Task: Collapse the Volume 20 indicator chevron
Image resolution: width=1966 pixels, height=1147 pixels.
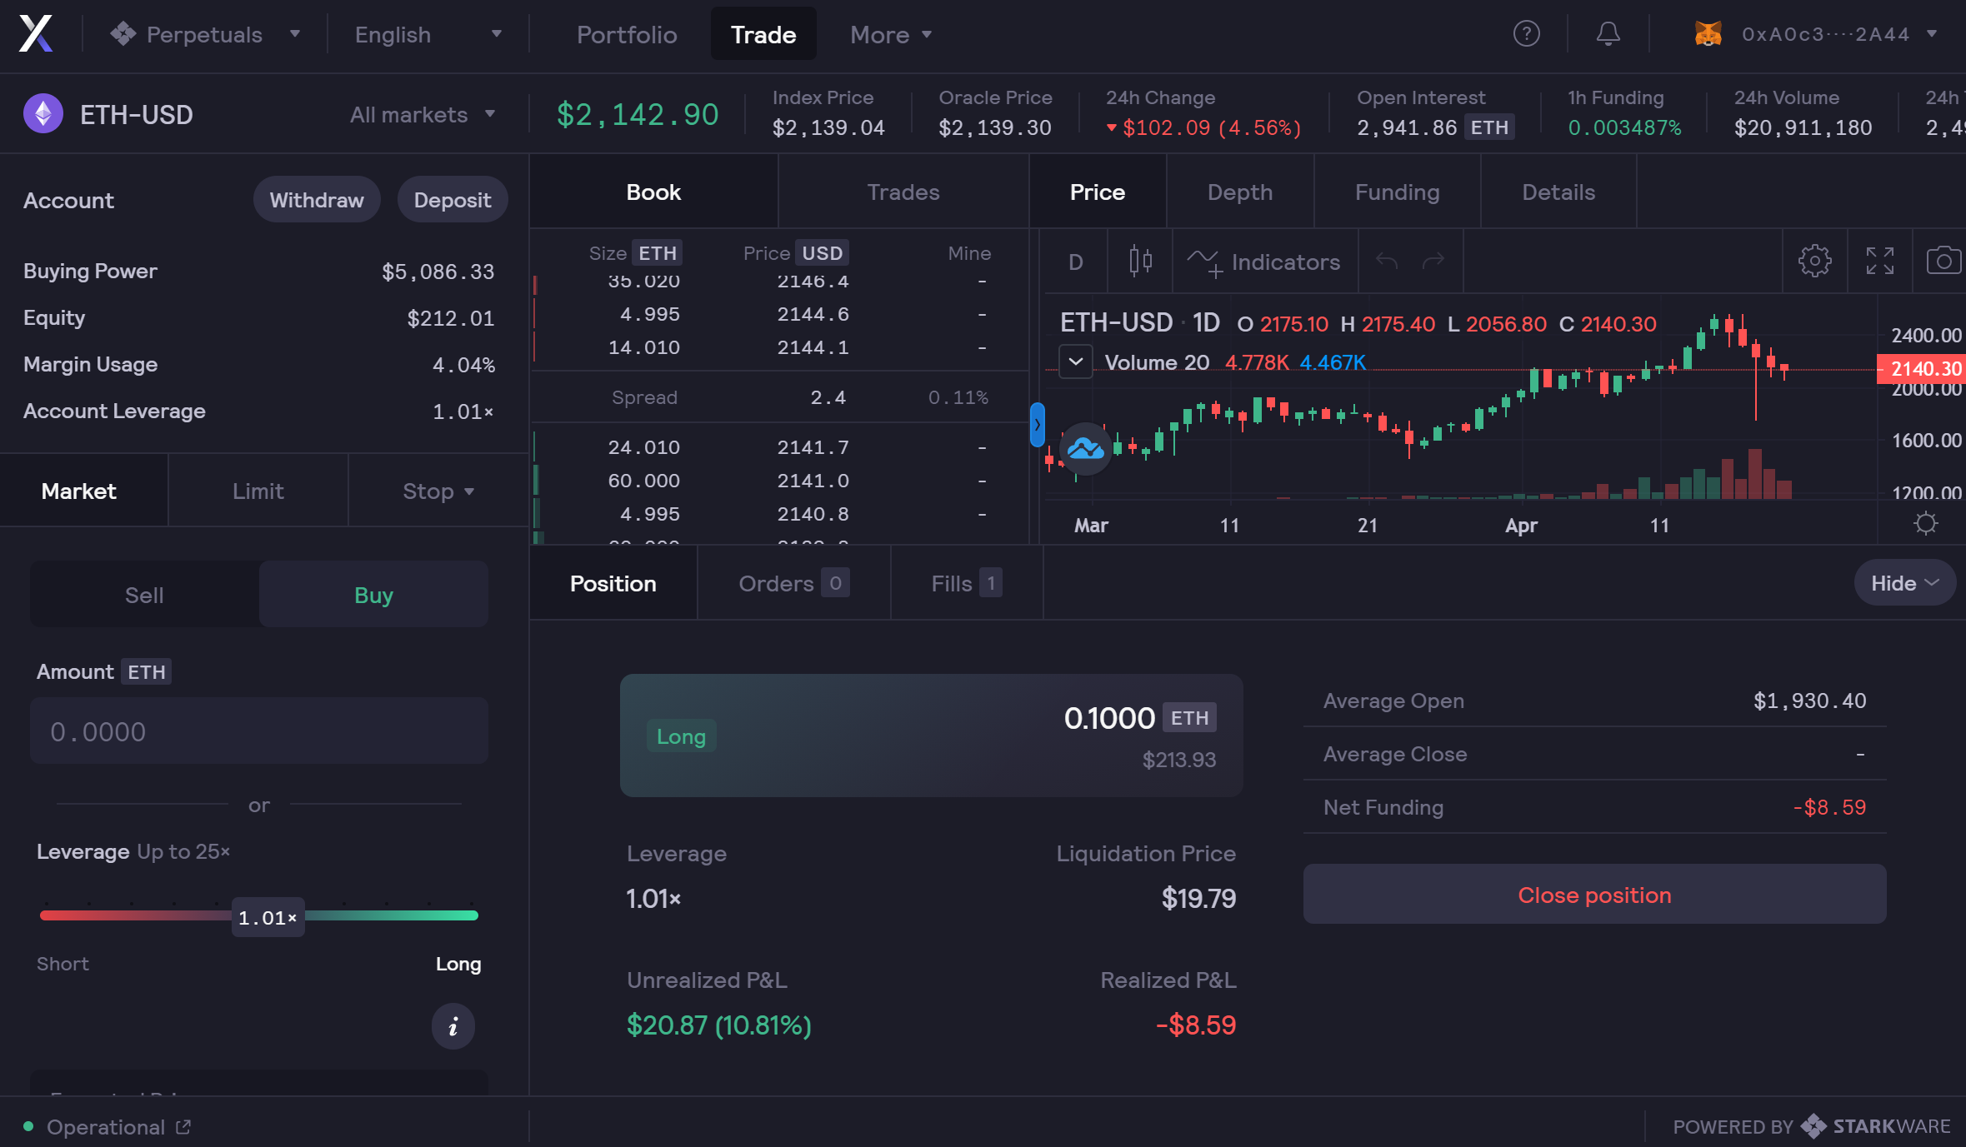Action: [1076, 362]
